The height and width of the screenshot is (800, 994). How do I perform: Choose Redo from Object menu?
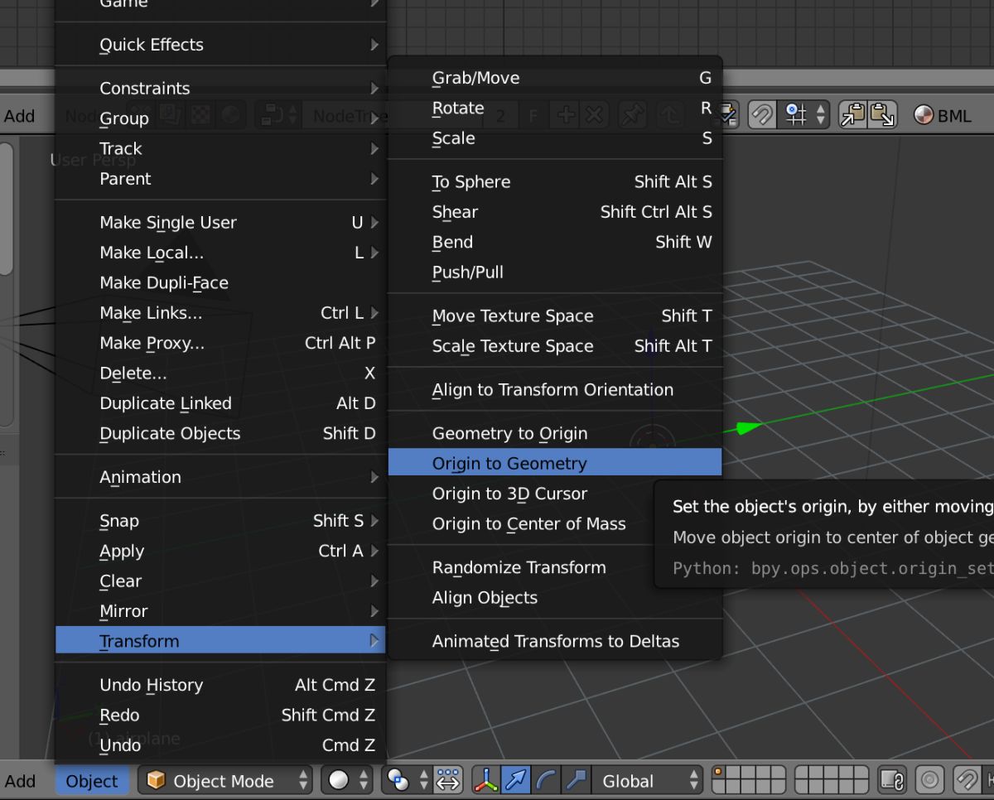(220, 715)
